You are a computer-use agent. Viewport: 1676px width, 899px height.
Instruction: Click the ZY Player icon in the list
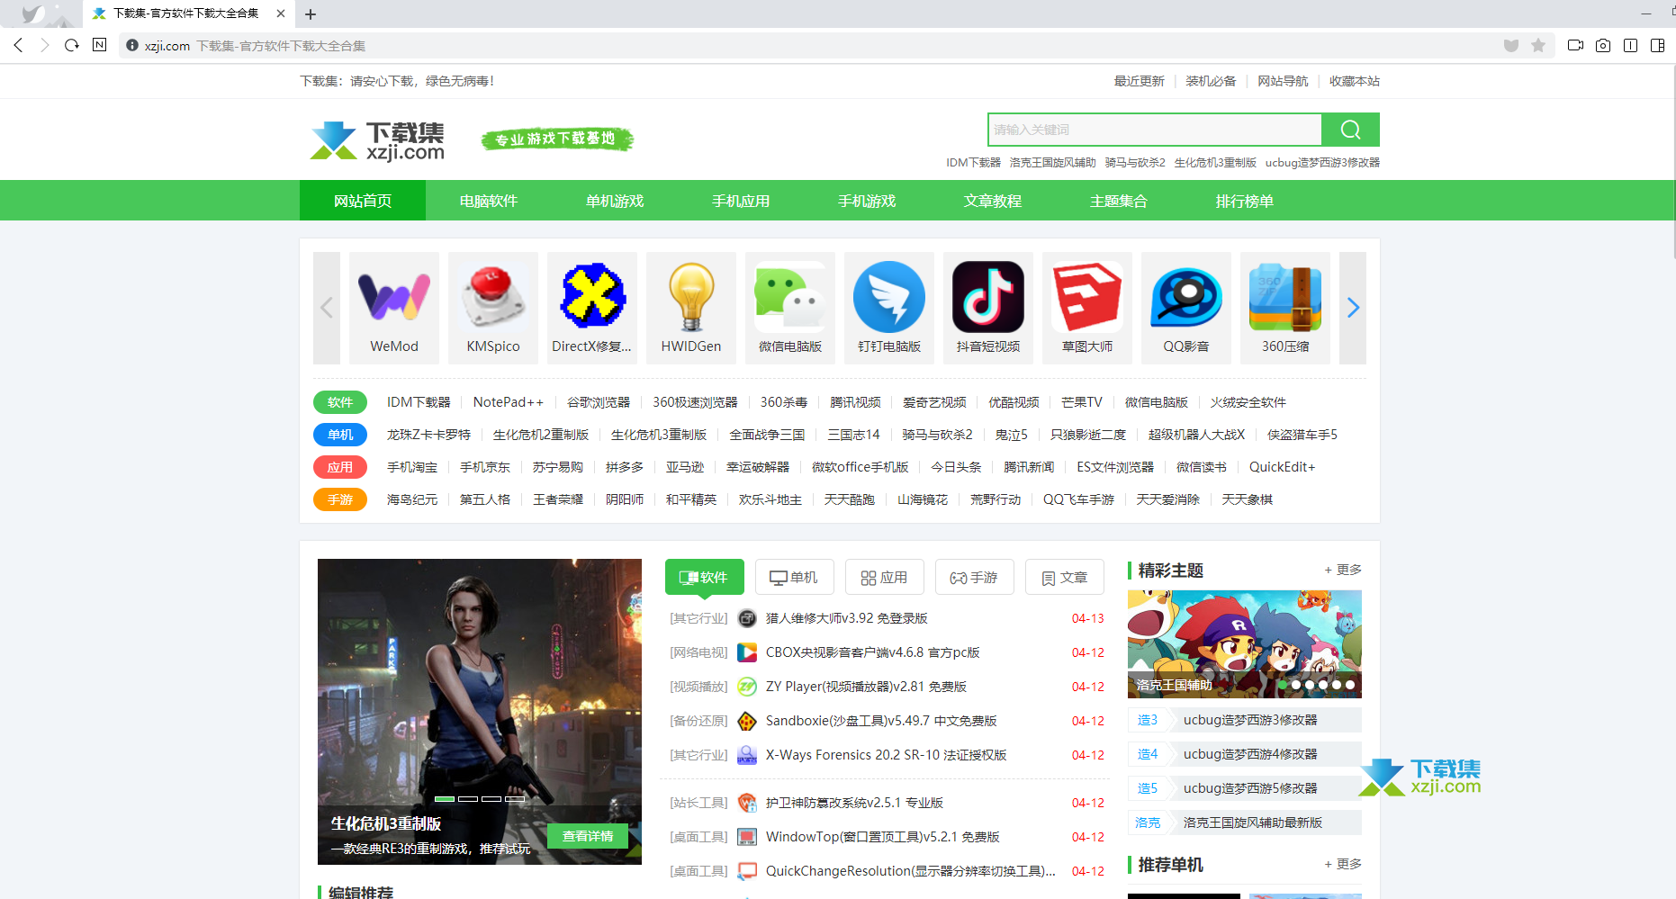(x=747, y=687)
